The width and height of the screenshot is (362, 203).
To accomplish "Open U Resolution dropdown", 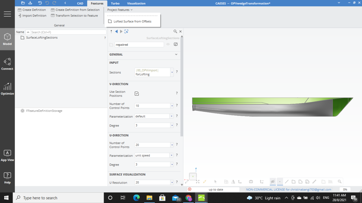I will 172,183.
